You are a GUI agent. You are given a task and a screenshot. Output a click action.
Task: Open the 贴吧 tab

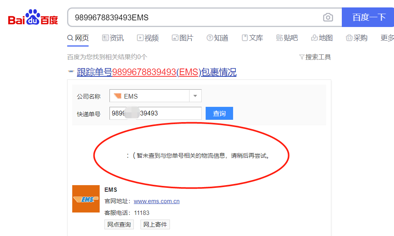click(287, 38)
